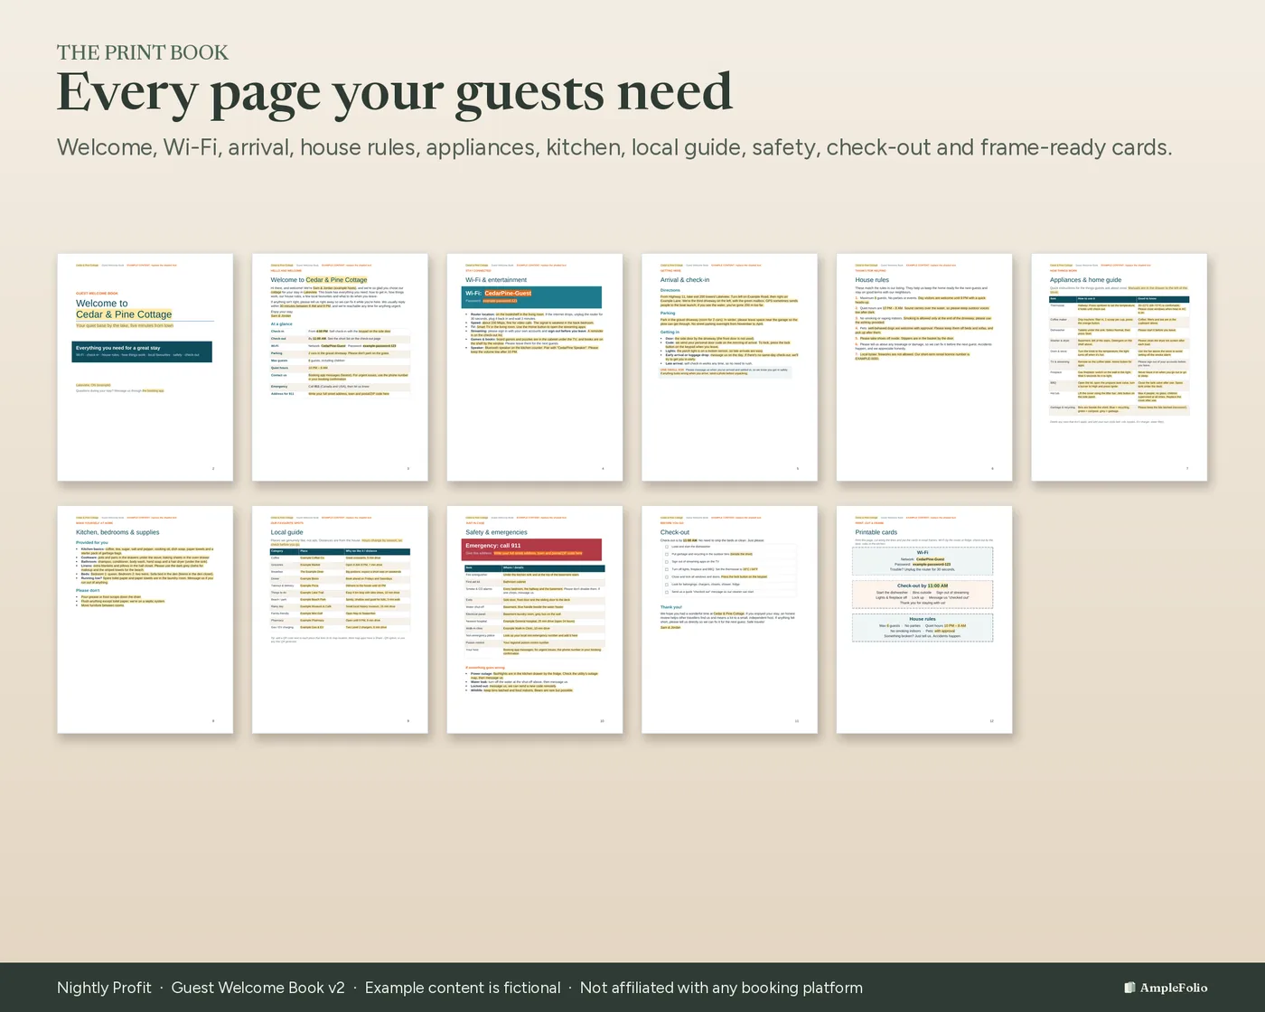Open the Arrival & check-in page thumbnail

tap(729, 367)
